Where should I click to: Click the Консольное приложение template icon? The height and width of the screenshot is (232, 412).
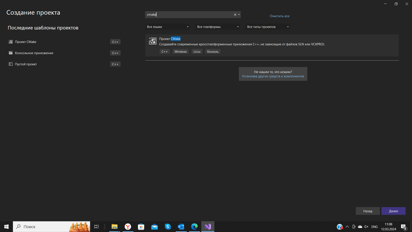tap(11, 53)
